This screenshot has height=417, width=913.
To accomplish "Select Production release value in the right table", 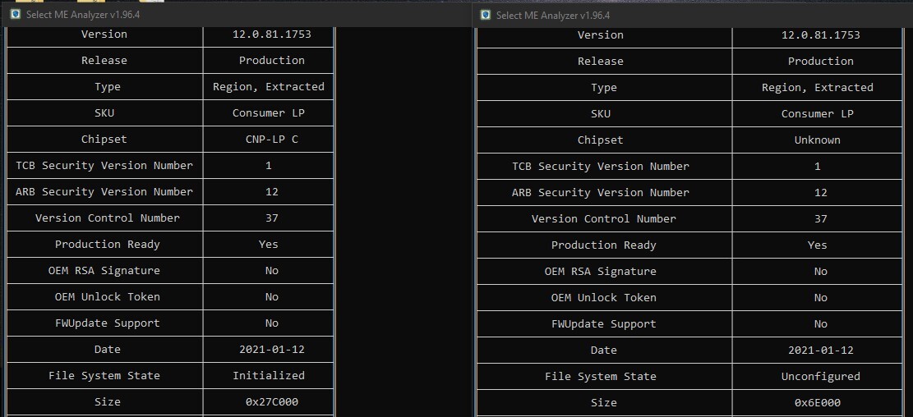I will pyautogui.click(x=820, y=61).
